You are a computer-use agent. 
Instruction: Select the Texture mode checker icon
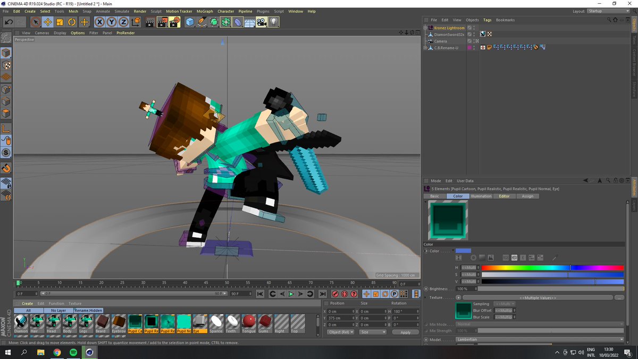coord(6,65)
